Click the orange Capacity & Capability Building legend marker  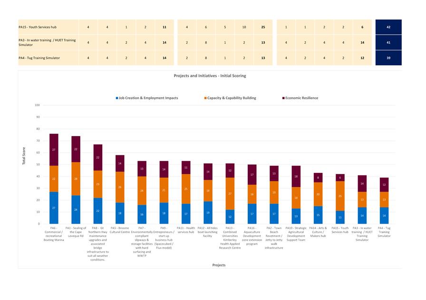tap(205, 98)
